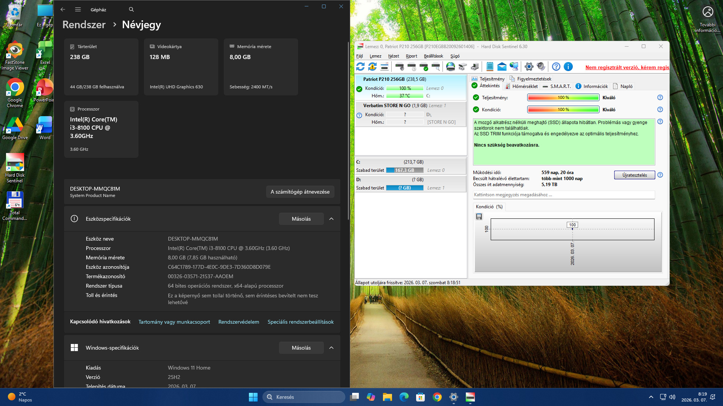This screenshot has height=406, width=723.
Task: Click the Kondíció 100% rainbow bar
Action: 563,110
